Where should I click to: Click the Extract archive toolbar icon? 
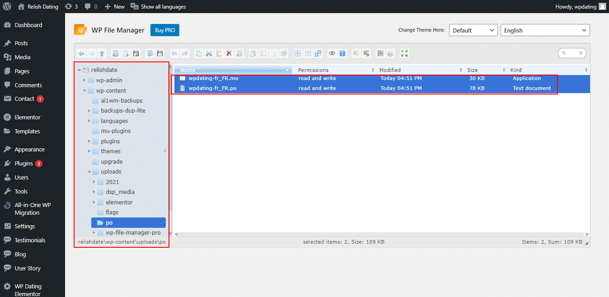pos(356,53)
